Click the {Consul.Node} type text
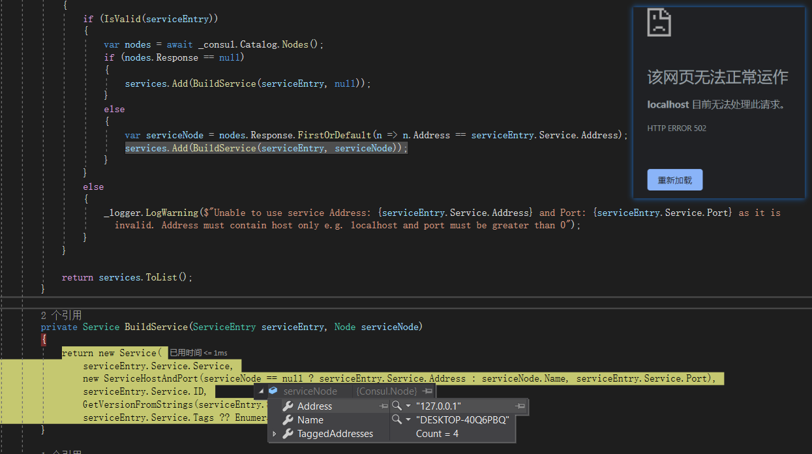The height and width of the screenshot is (454, 812). [x=387, y=391]
